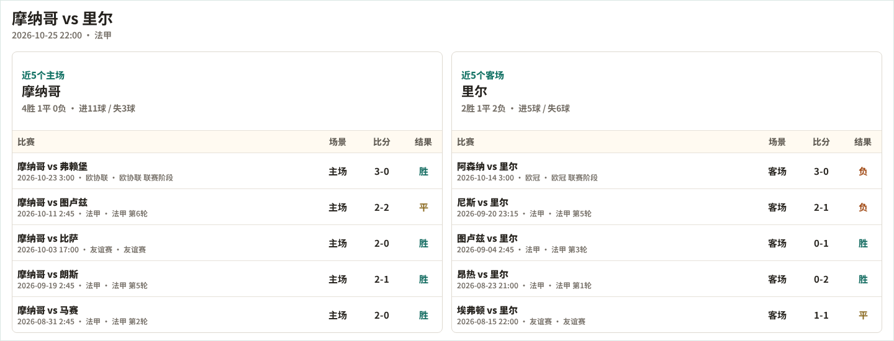This screenshot has width=894, height=341.
Task: Select the 里尔 team heading
Action: pyautogui.click(x=474, y=91)
